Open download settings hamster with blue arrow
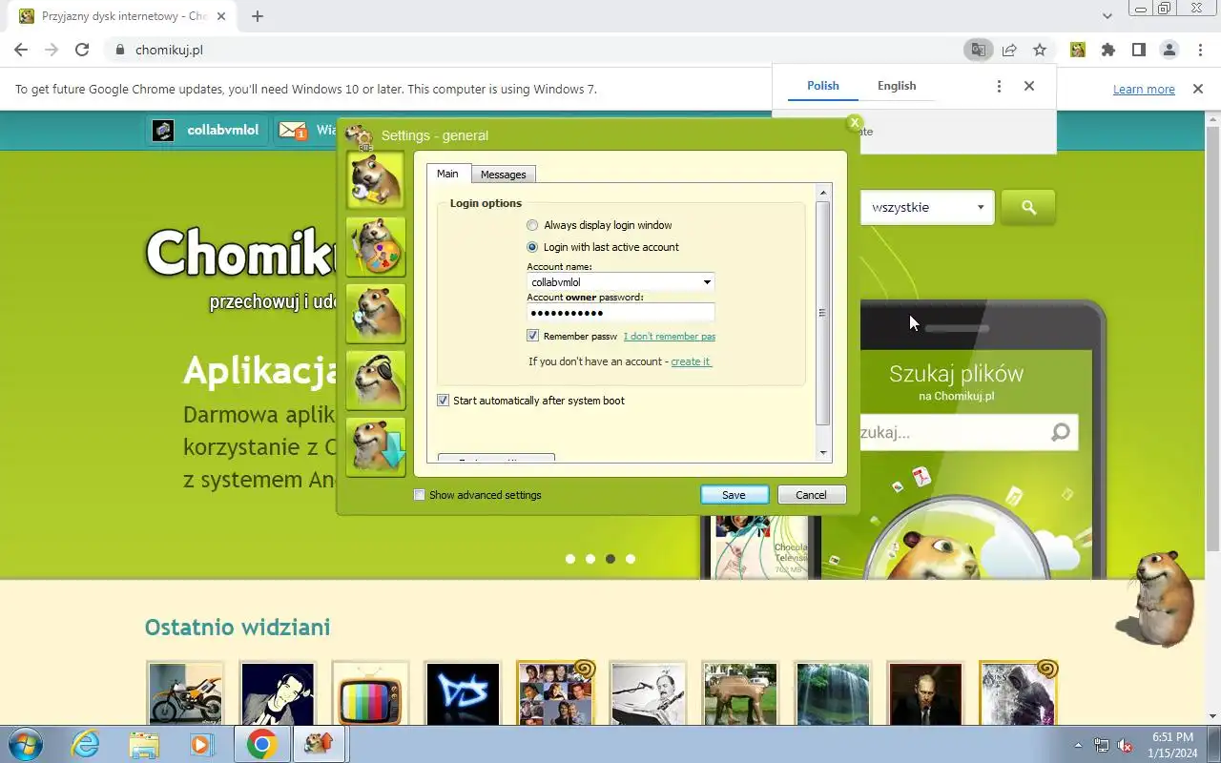Image resolution: width=1221 pixels, height=763 pixels. pos(376,446)
